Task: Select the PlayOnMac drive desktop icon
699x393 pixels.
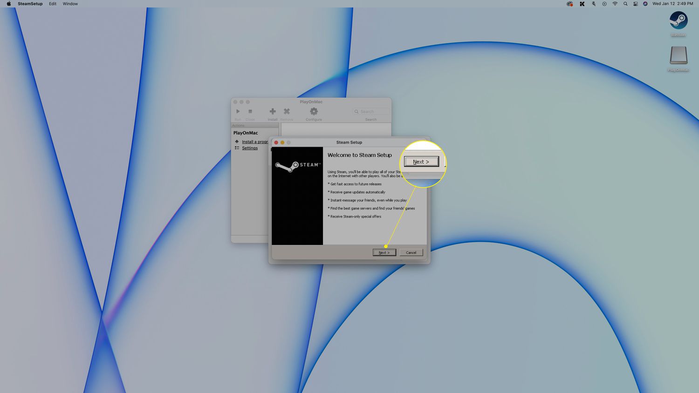Action: pyautogui.click(x=678, y=56)
